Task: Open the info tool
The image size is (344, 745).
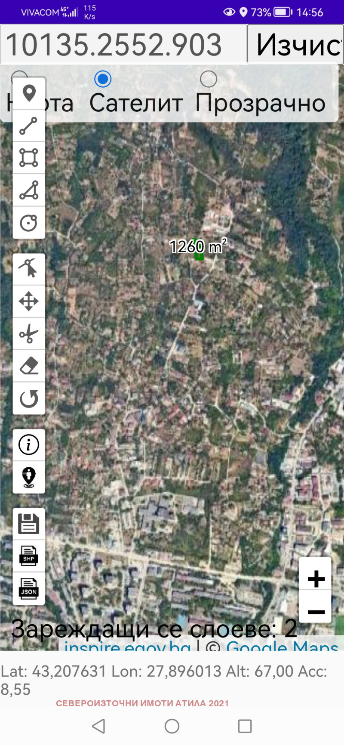Action: [x=29, y=445]
